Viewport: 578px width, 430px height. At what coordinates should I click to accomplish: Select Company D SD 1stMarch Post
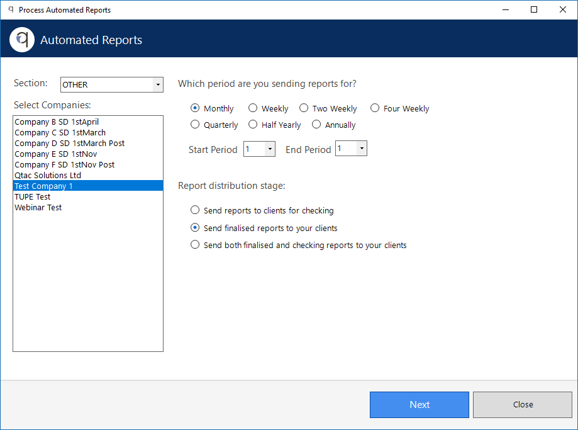tap(87, 143)
